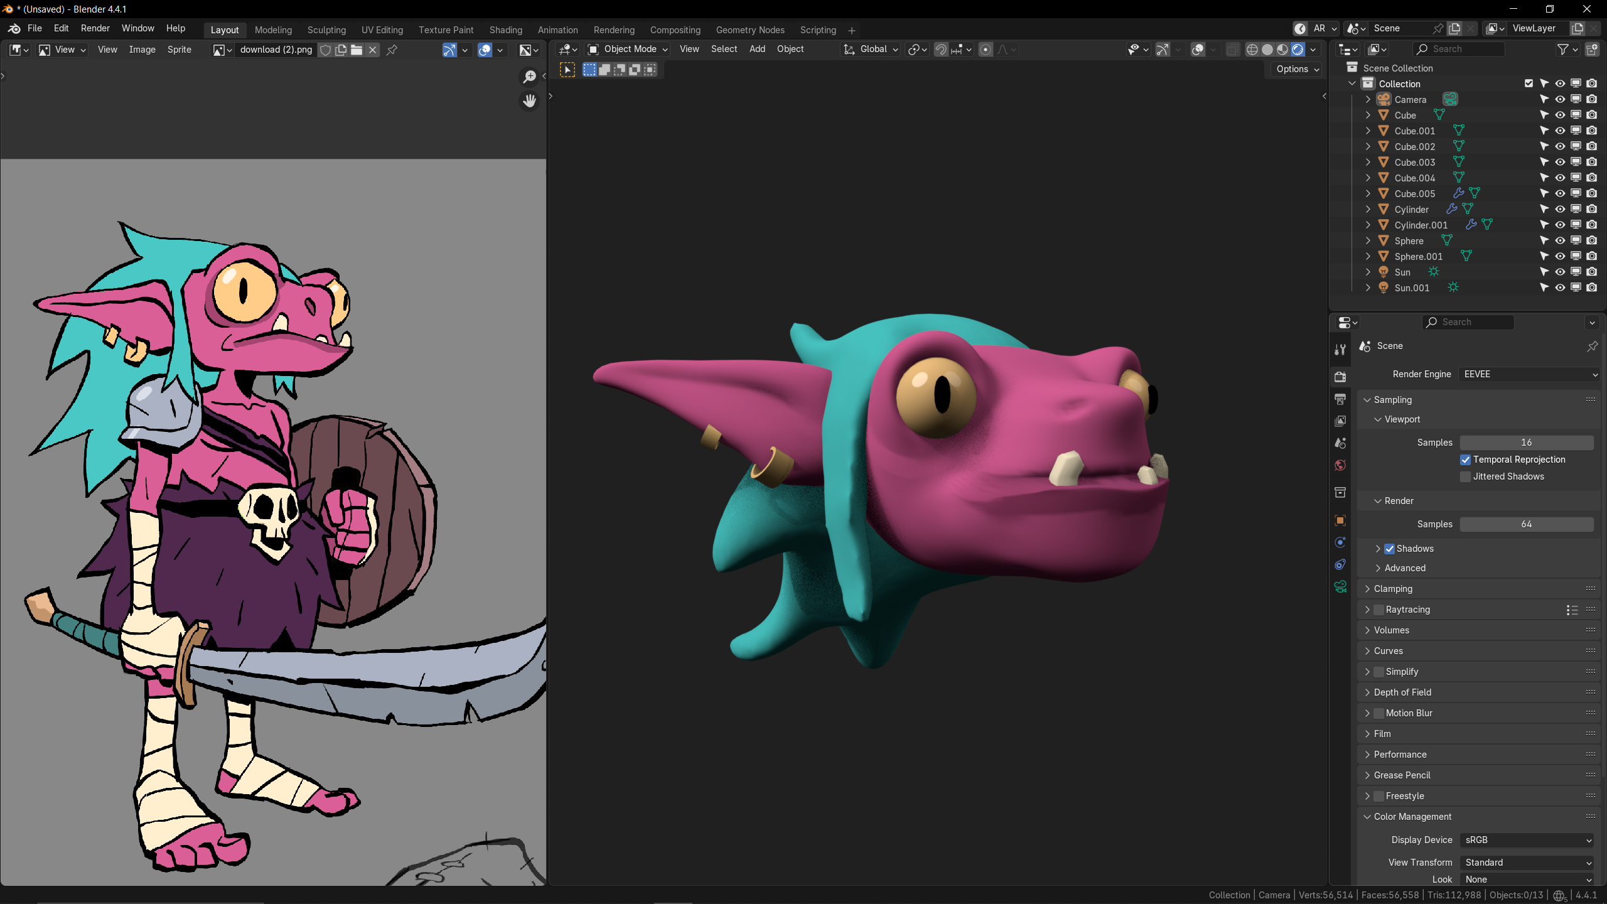Open the Render Engine EEVEE dropdown
Image resolution: width=1607 pixels, height=904 pixels.
tap(1529, 375)
